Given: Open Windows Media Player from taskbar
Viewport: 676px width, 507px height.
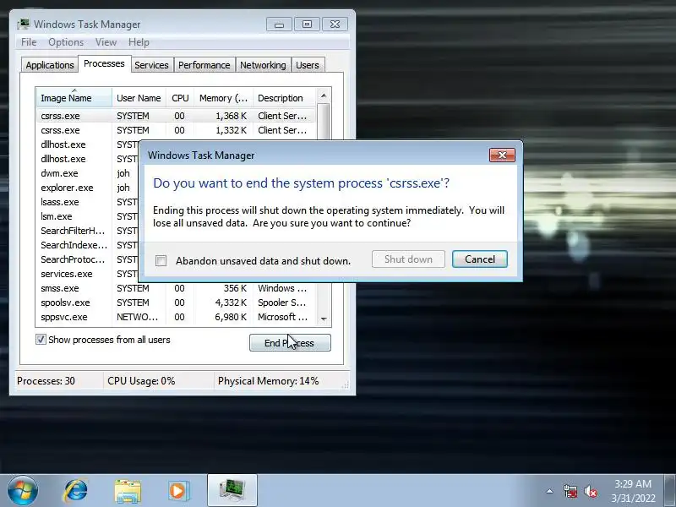Looking at the screenshot, I should pyautogui.click(x=179, y=491).
